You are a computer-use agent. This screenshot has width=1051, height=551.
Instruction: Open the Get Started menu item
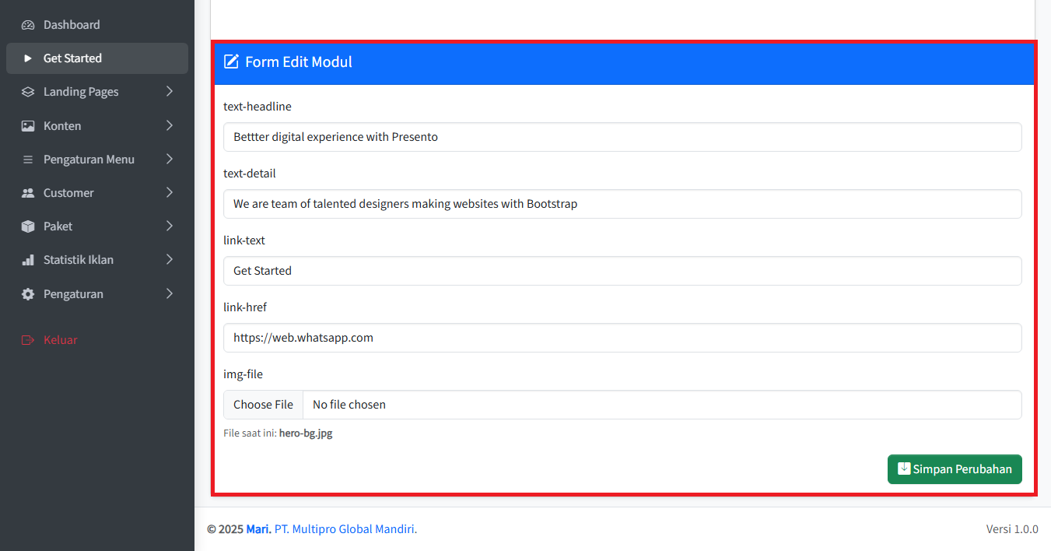(72, 58)
